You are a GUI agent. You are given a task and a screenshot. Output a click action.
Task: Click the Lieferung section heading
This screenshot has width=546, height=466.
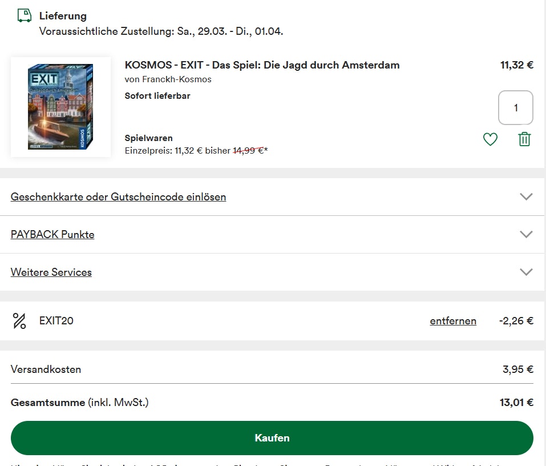pyautogui.click(x=63, y=15)
